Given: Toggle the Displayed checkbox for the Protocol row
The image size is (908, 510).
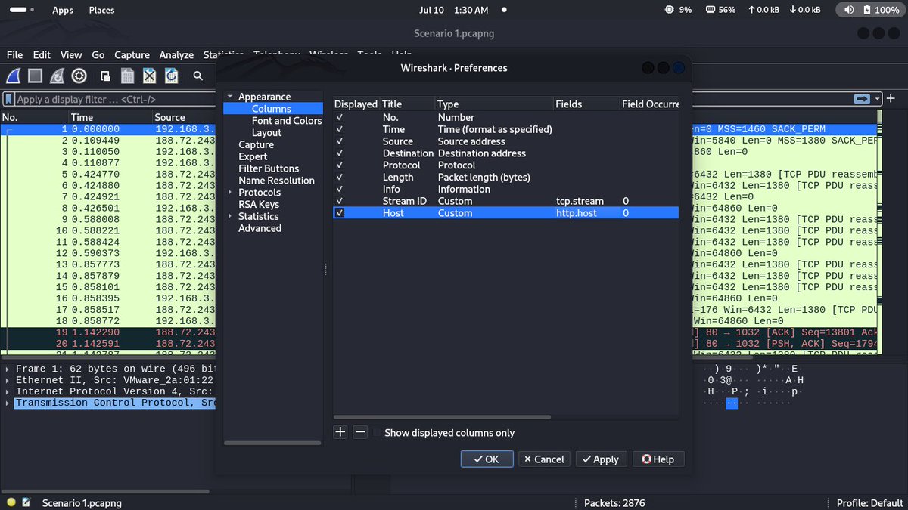Looking at the screenshot, I should coord(340,165).
